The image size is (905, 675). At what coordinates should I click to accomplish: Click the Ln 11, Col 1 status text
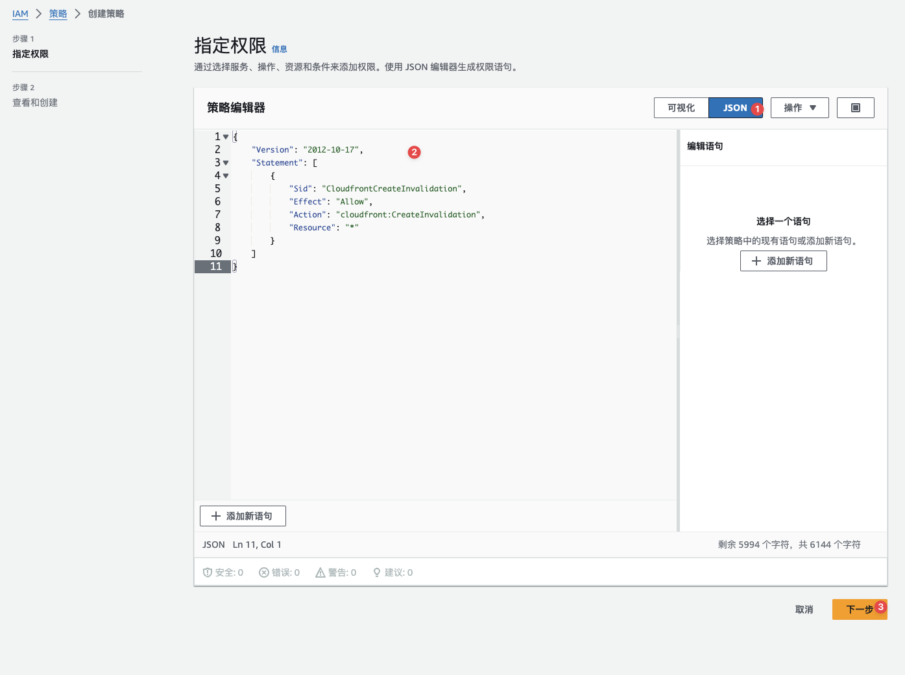pyautogui.click(x=257, y=545)
